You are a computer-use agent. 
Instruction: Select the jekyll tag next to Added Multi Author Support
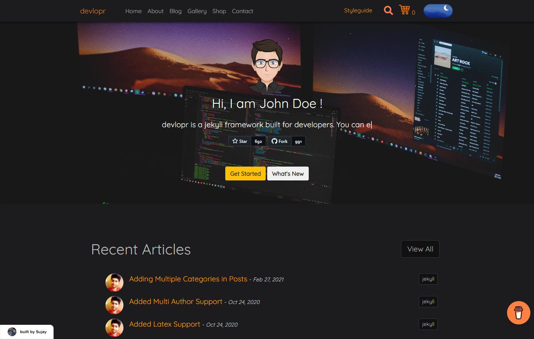(x=428, y=301)
